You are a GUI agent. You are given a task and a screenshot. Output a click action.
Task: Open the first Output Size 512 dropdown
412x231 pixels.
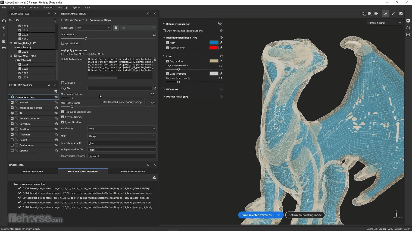pyautogui.click(x=93, y=28)
